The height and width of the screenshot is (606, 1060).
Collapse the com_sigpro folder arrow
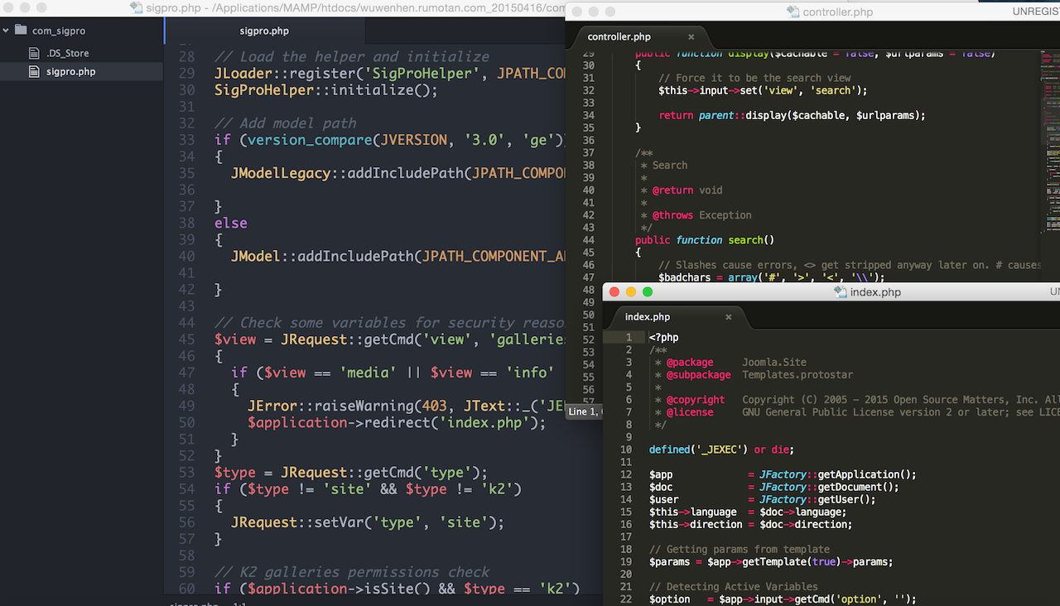(6, 31)
